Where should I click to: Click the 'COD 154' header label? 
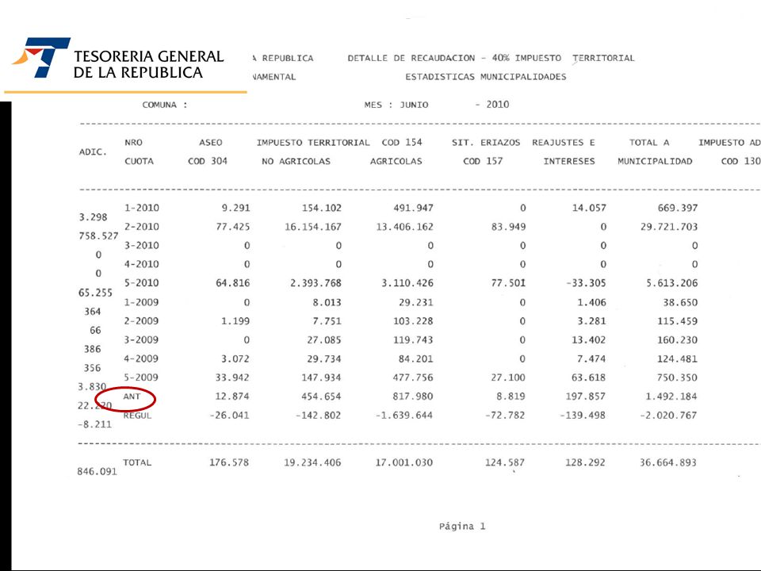pos(402,143)
